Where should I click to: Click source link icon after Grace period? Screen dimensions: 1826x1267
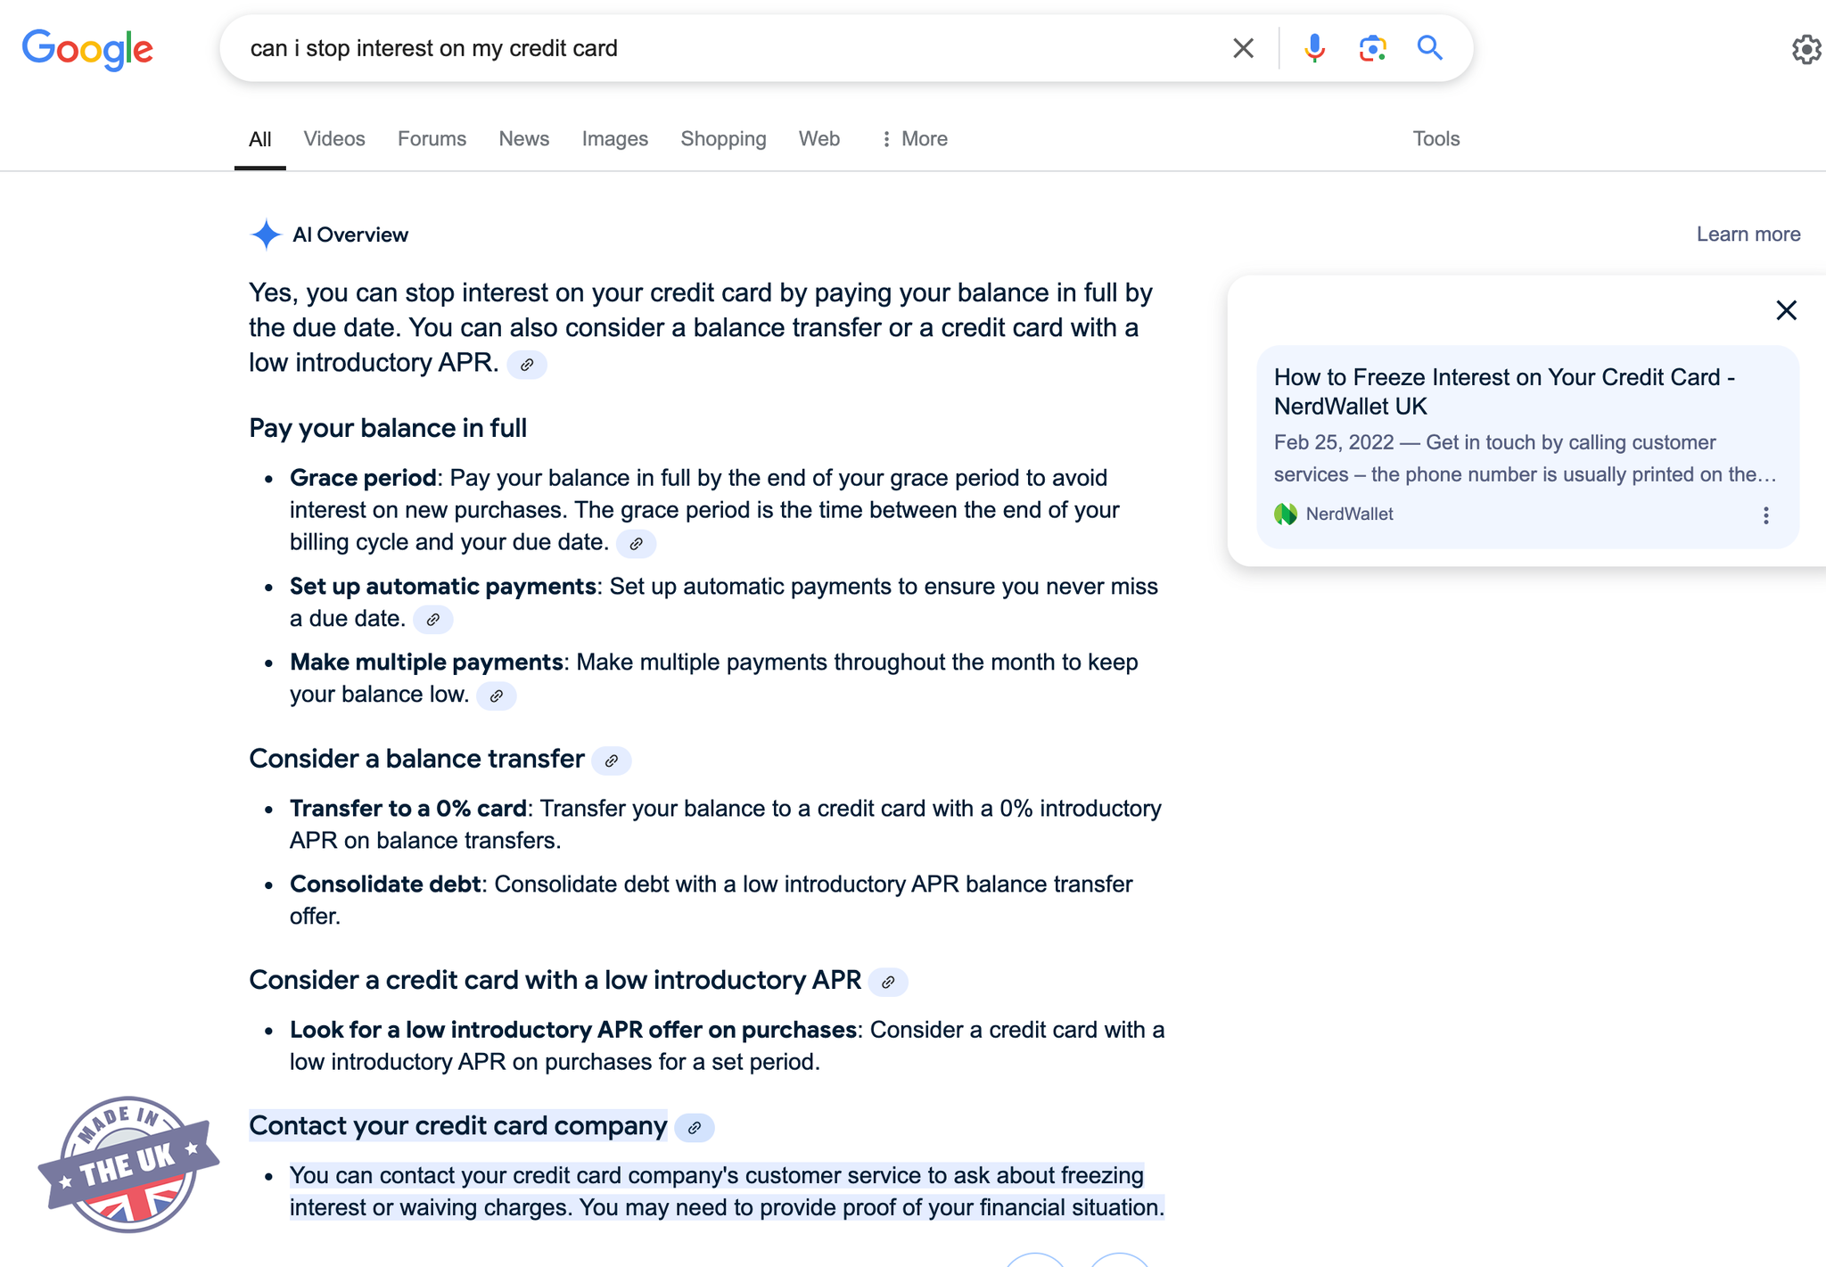(x=636, y=544)
